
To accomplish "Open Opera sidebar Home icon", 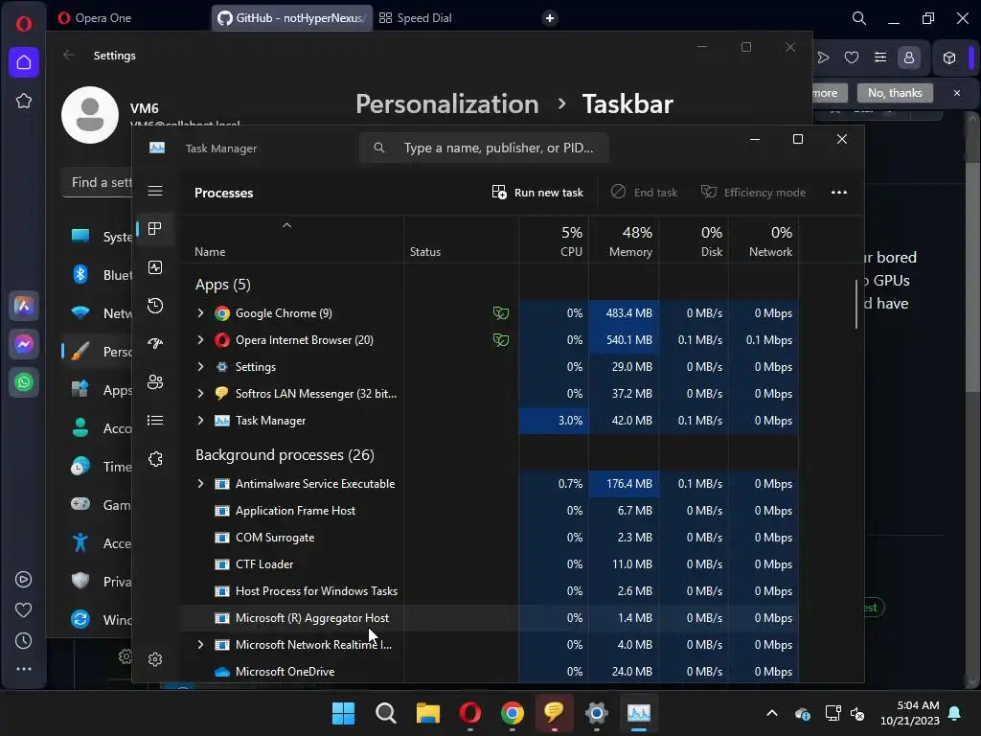I will [24, 62].
